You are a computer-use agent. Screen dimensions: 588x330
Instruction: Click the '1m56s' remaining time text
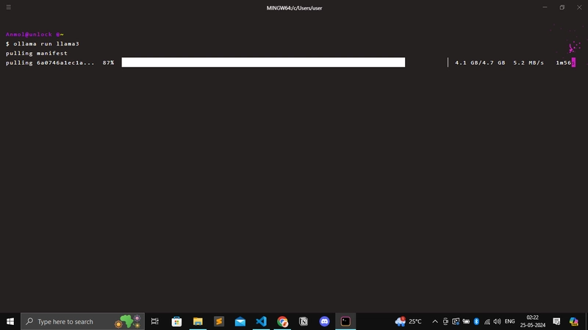click(x=565, y=62)
